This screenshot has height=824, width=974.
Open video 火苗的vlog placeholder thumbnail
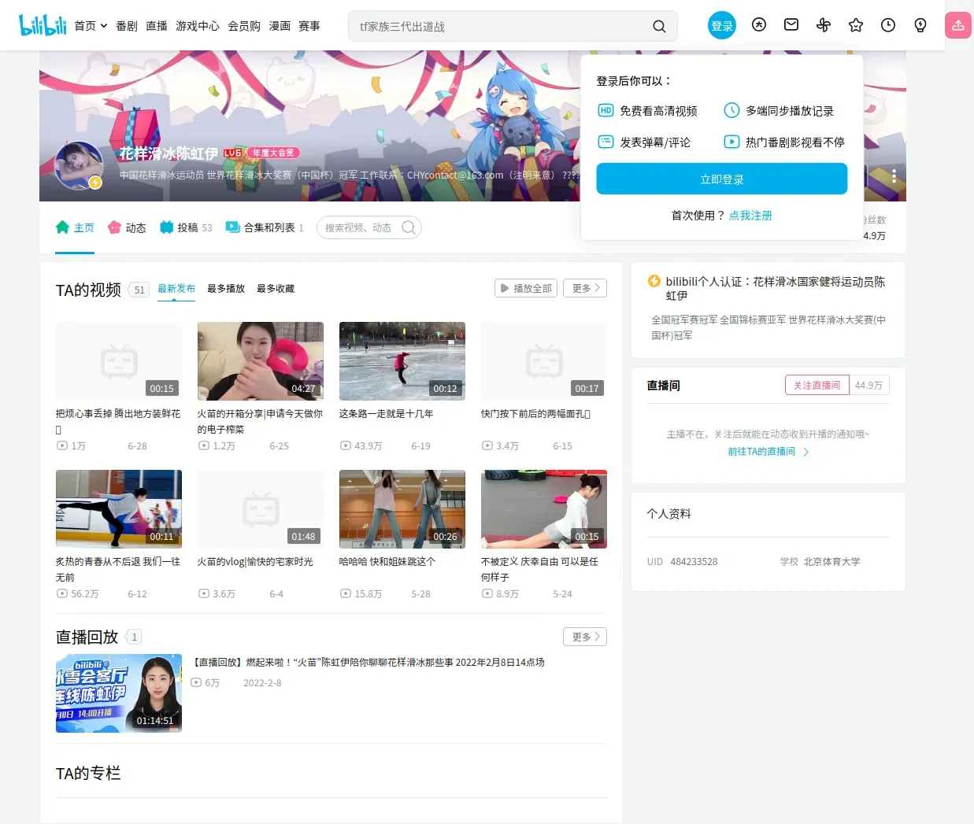pyautogui.click(x=261, y=509)
